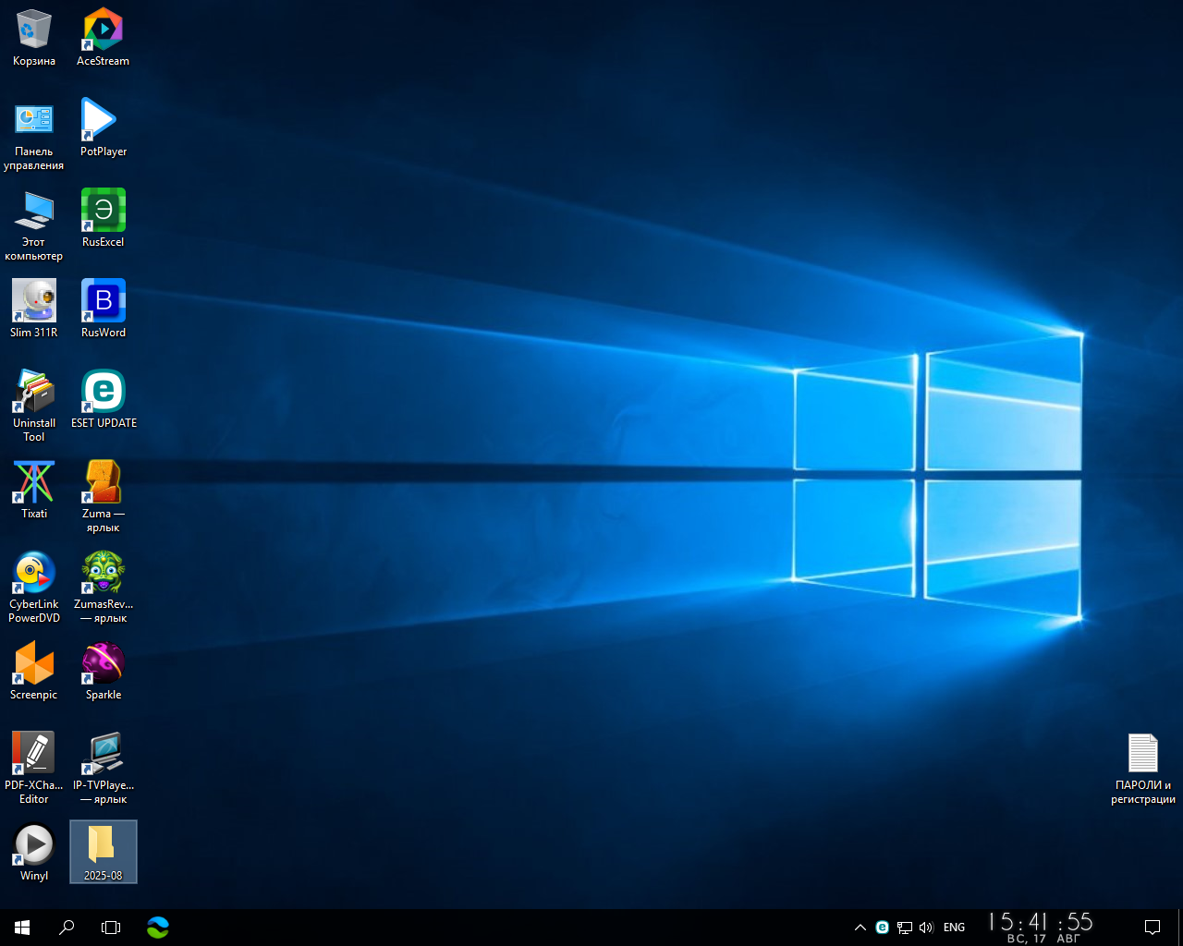
Task: Select the ZumasRev... — ярлык icon
Action: (x=104, y=588)
